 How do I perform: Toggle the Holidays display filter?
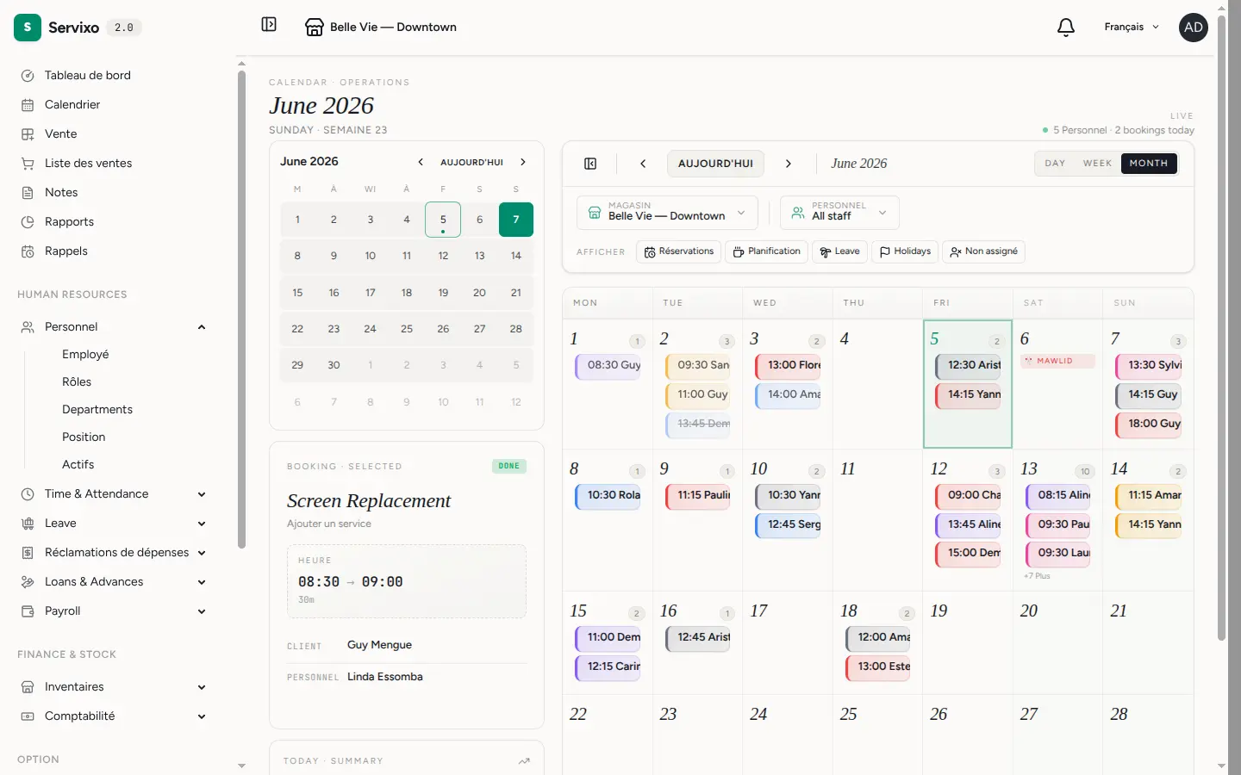pos(905,251)
